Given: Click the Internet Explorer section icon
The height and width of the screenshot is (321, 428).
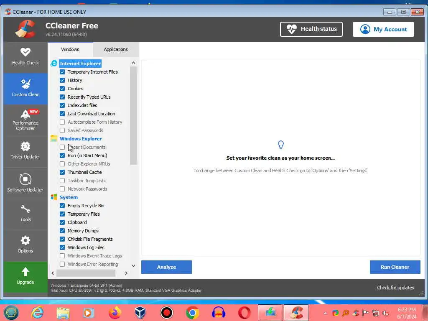Looking at the screenshot, I should 54,64.
